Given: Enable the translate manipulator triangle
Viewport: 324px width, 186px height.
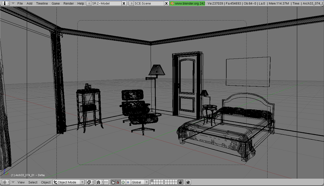Looking at the screenshot, I should point(118,182).
